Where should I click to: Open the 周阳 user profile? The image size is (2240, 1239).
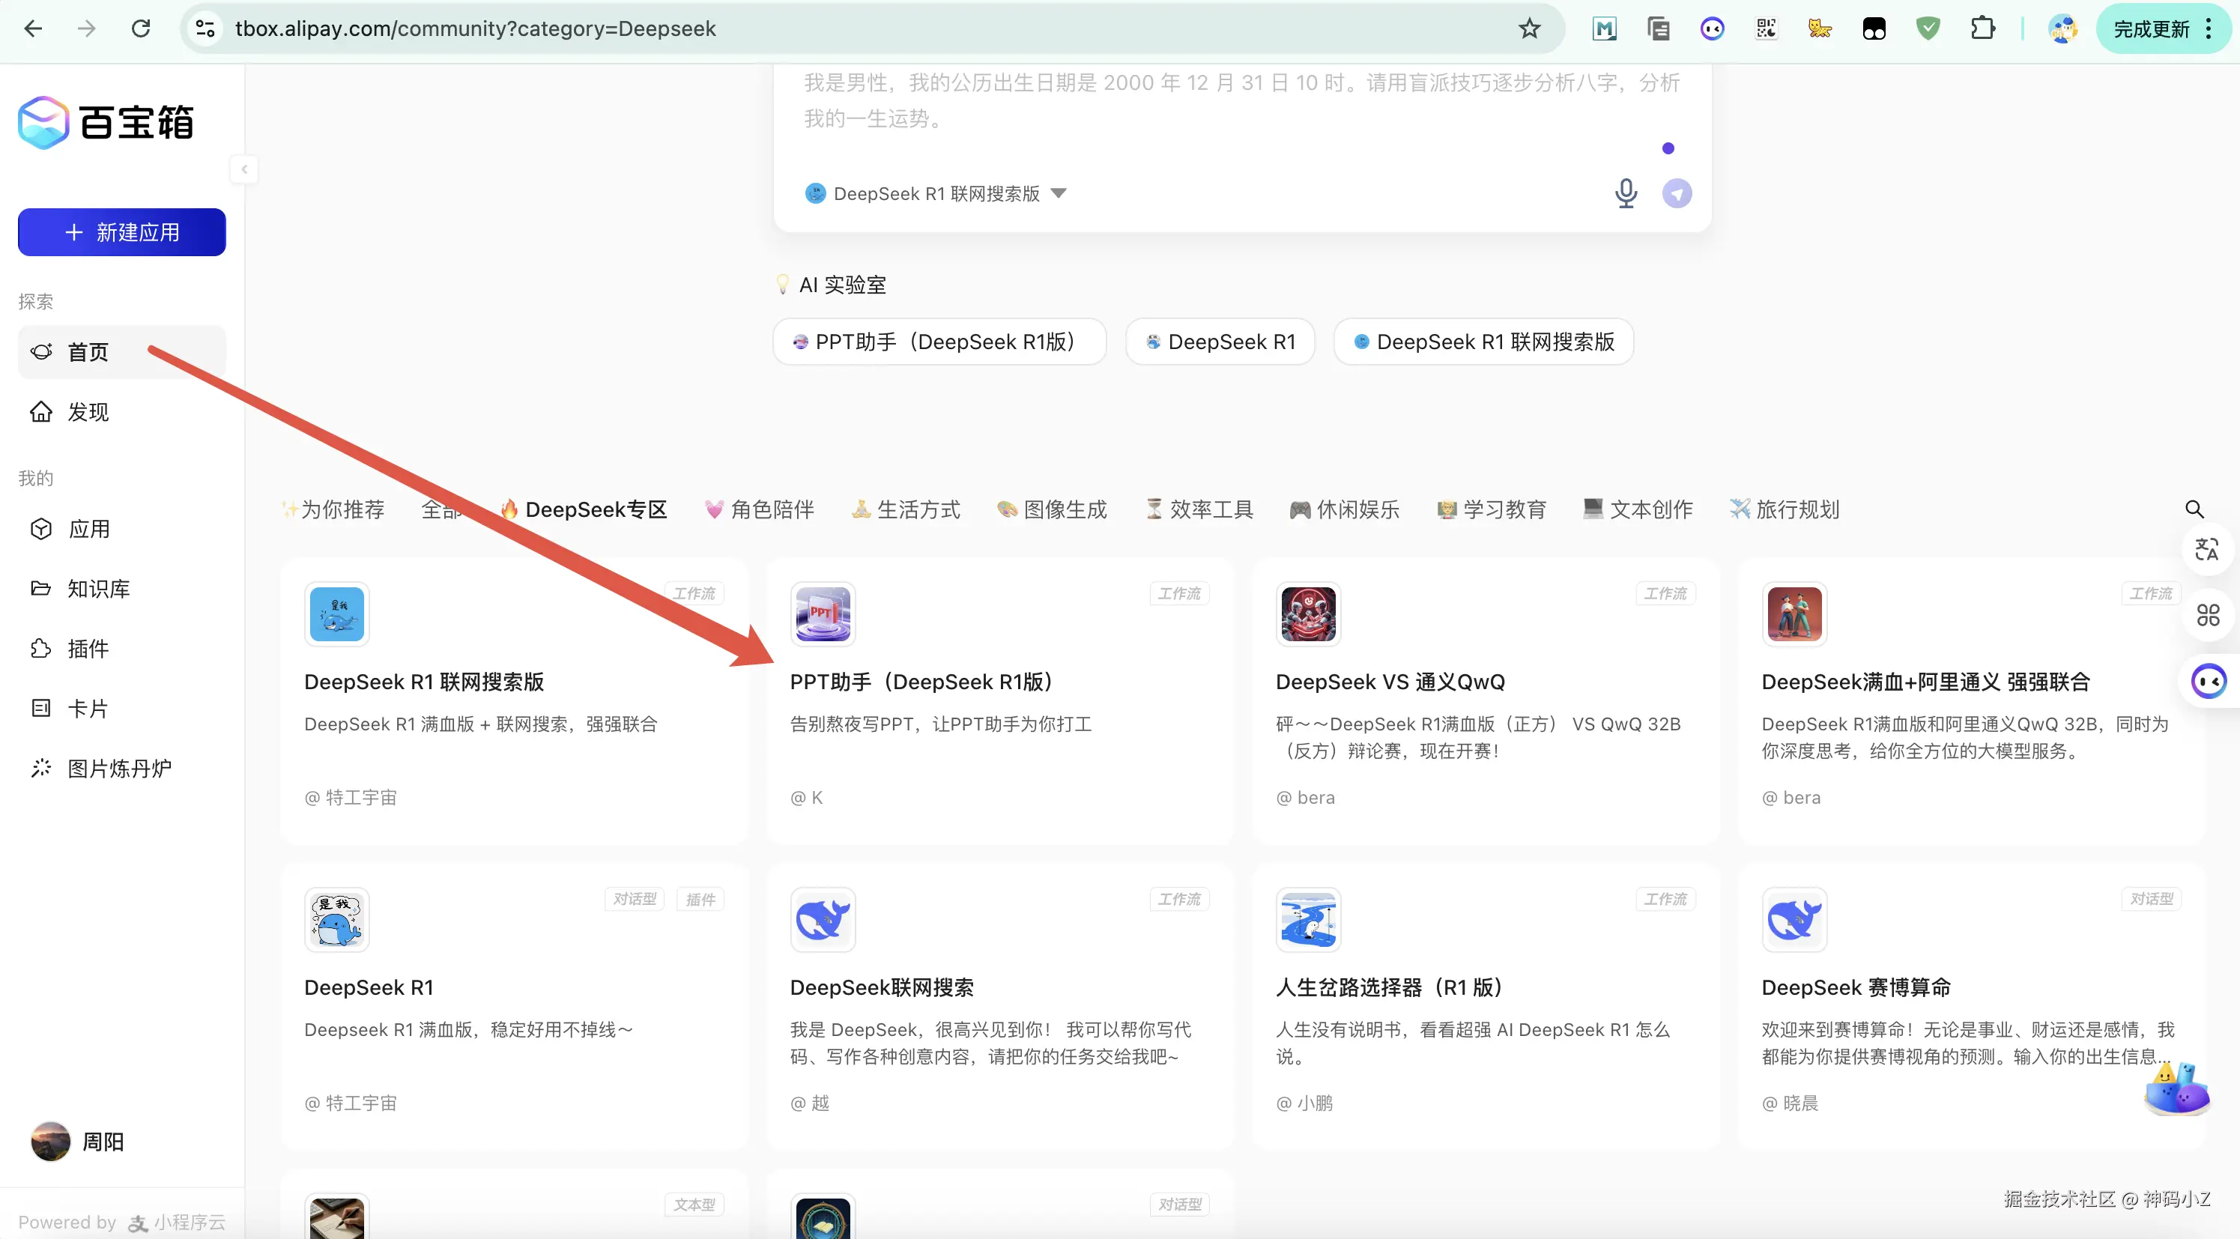pos(103,1142)
